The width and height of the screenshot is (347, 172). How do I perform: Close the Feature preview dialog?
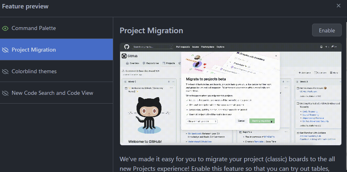339,6
